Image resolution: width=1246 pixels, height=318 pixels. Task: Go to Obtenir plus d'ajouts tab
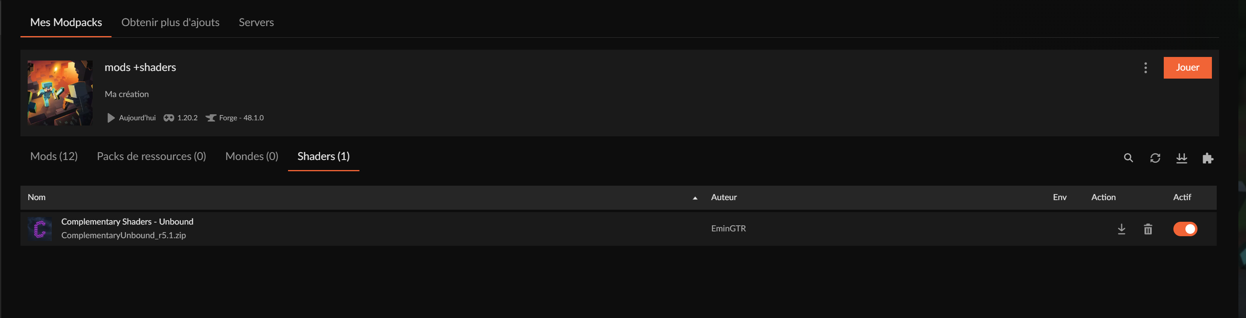(x=170, y=22)
